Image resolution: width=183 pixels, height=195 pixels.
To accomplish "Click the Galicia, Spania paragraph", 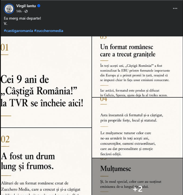I will coord(134,93).
